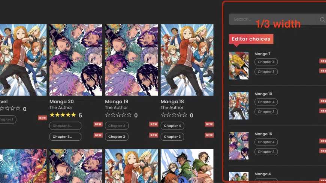Click the Manga 19 title link
Image resolution: width=326 pixels, height=183 pixels.
click(117, 101)
